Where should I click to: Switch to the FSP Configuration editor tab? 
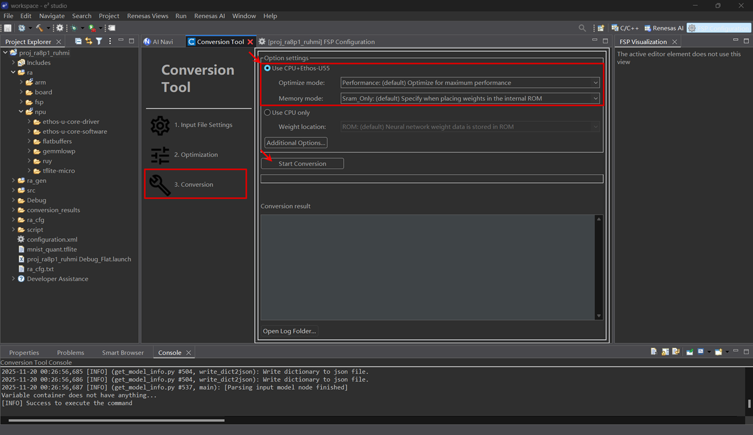(317, 42)
